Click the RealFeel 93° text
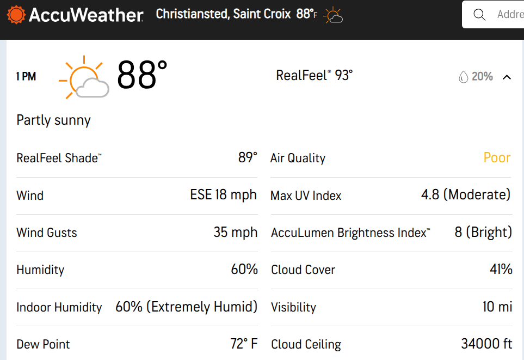This screenshot has width=524, height=360. click(314, 75)
